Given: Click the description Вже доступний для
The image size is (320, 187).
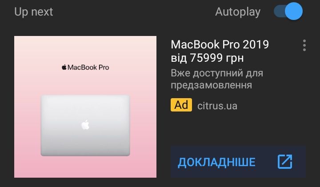Looking at the screenshot, I should [x=217, y=73].
